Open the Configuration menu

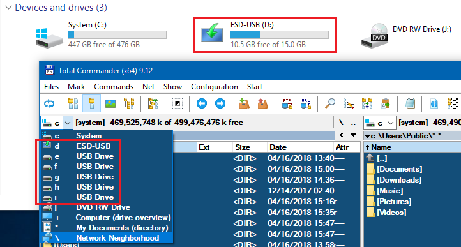coord(215,87)
